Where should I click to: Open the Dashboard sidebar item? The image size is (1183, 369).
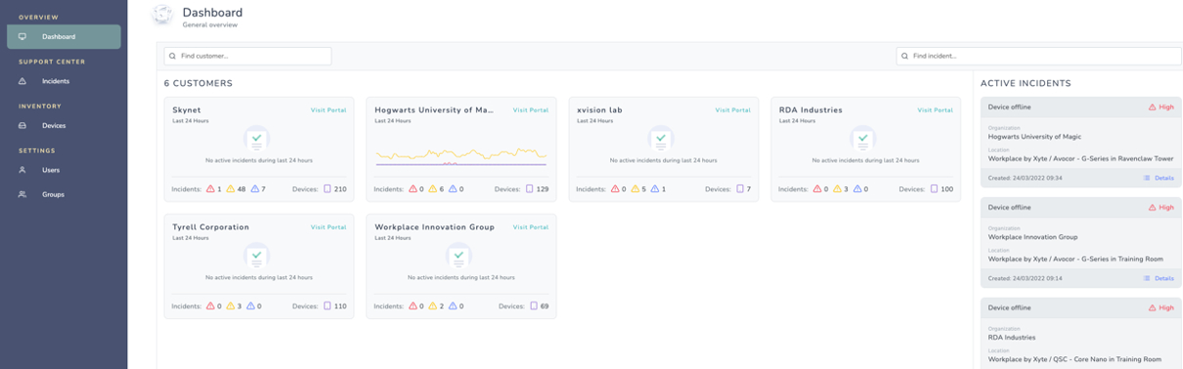click(x=64, y=37)
